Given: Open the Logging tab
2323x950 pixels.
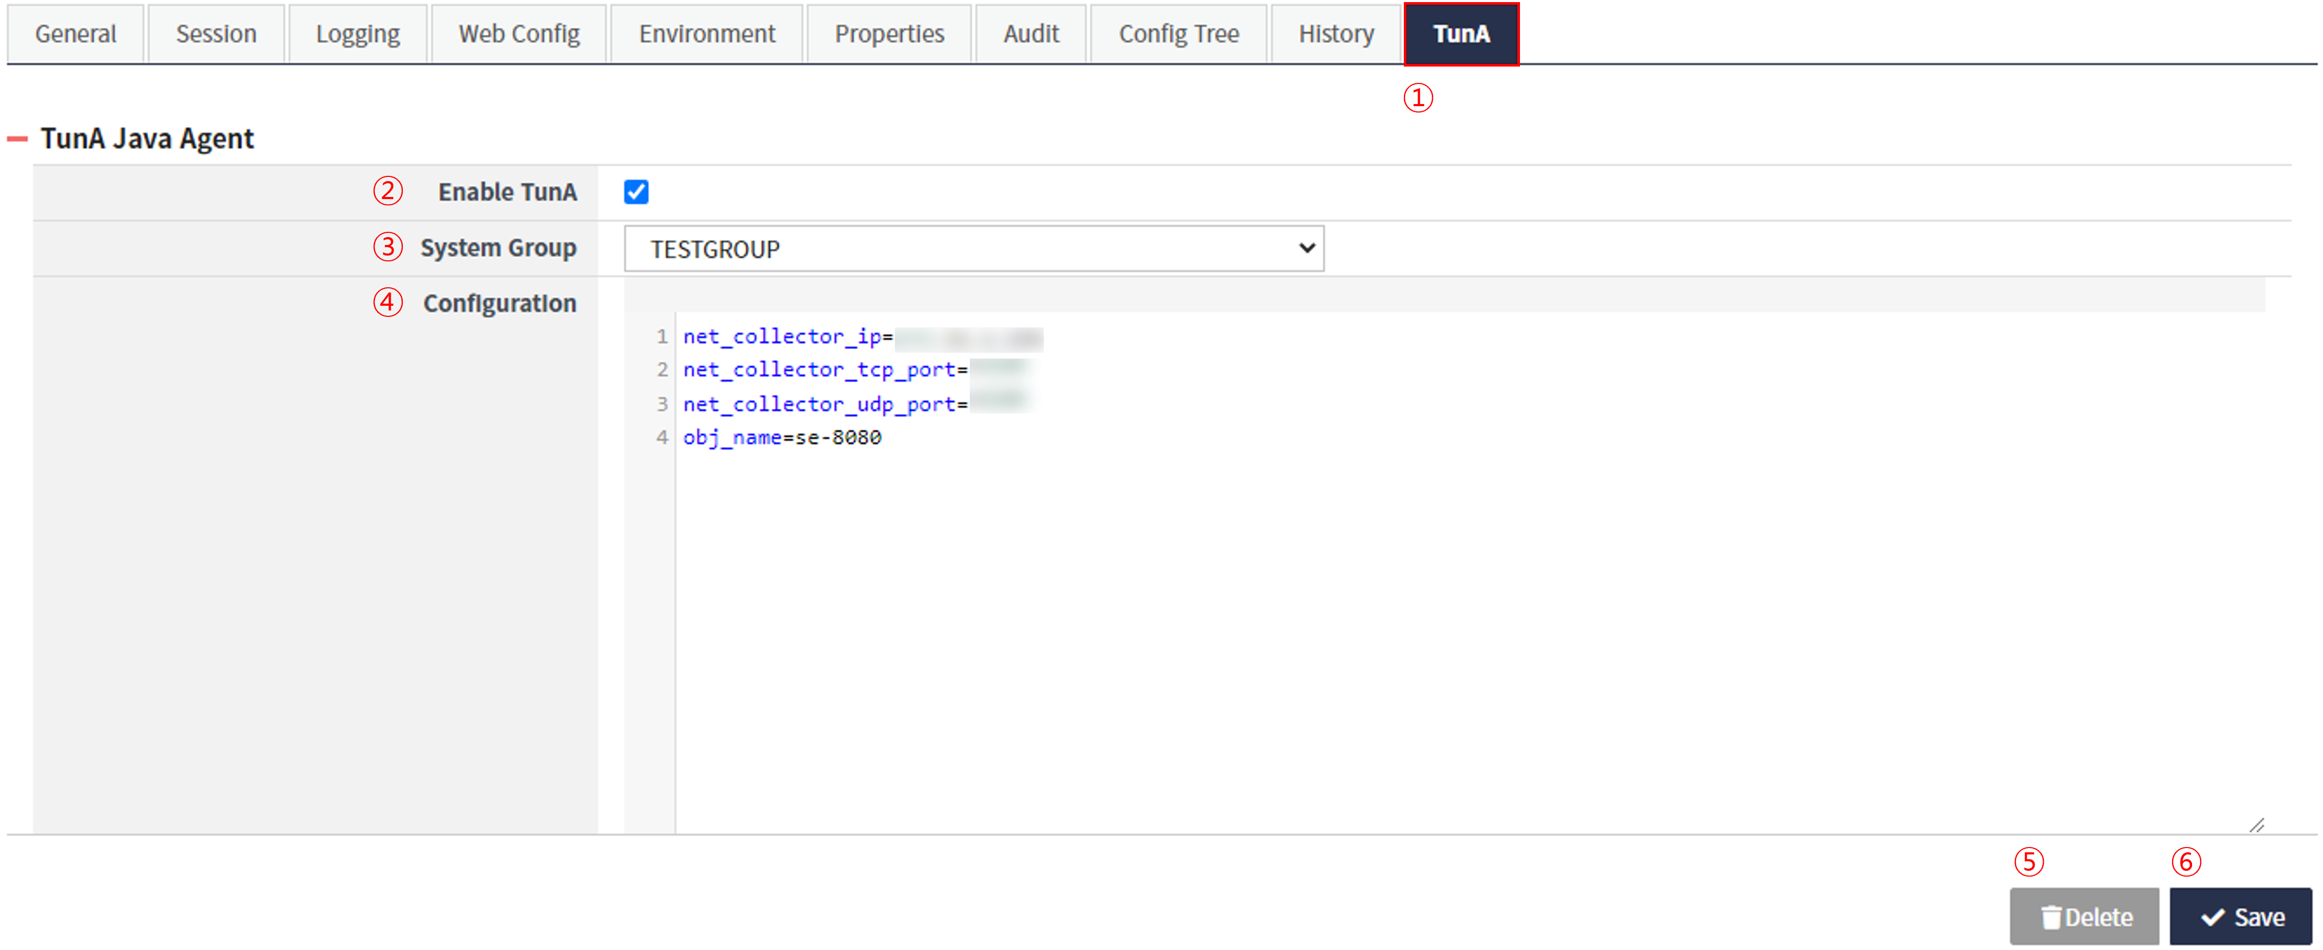Looking at the screenshot, I should 357,34.
